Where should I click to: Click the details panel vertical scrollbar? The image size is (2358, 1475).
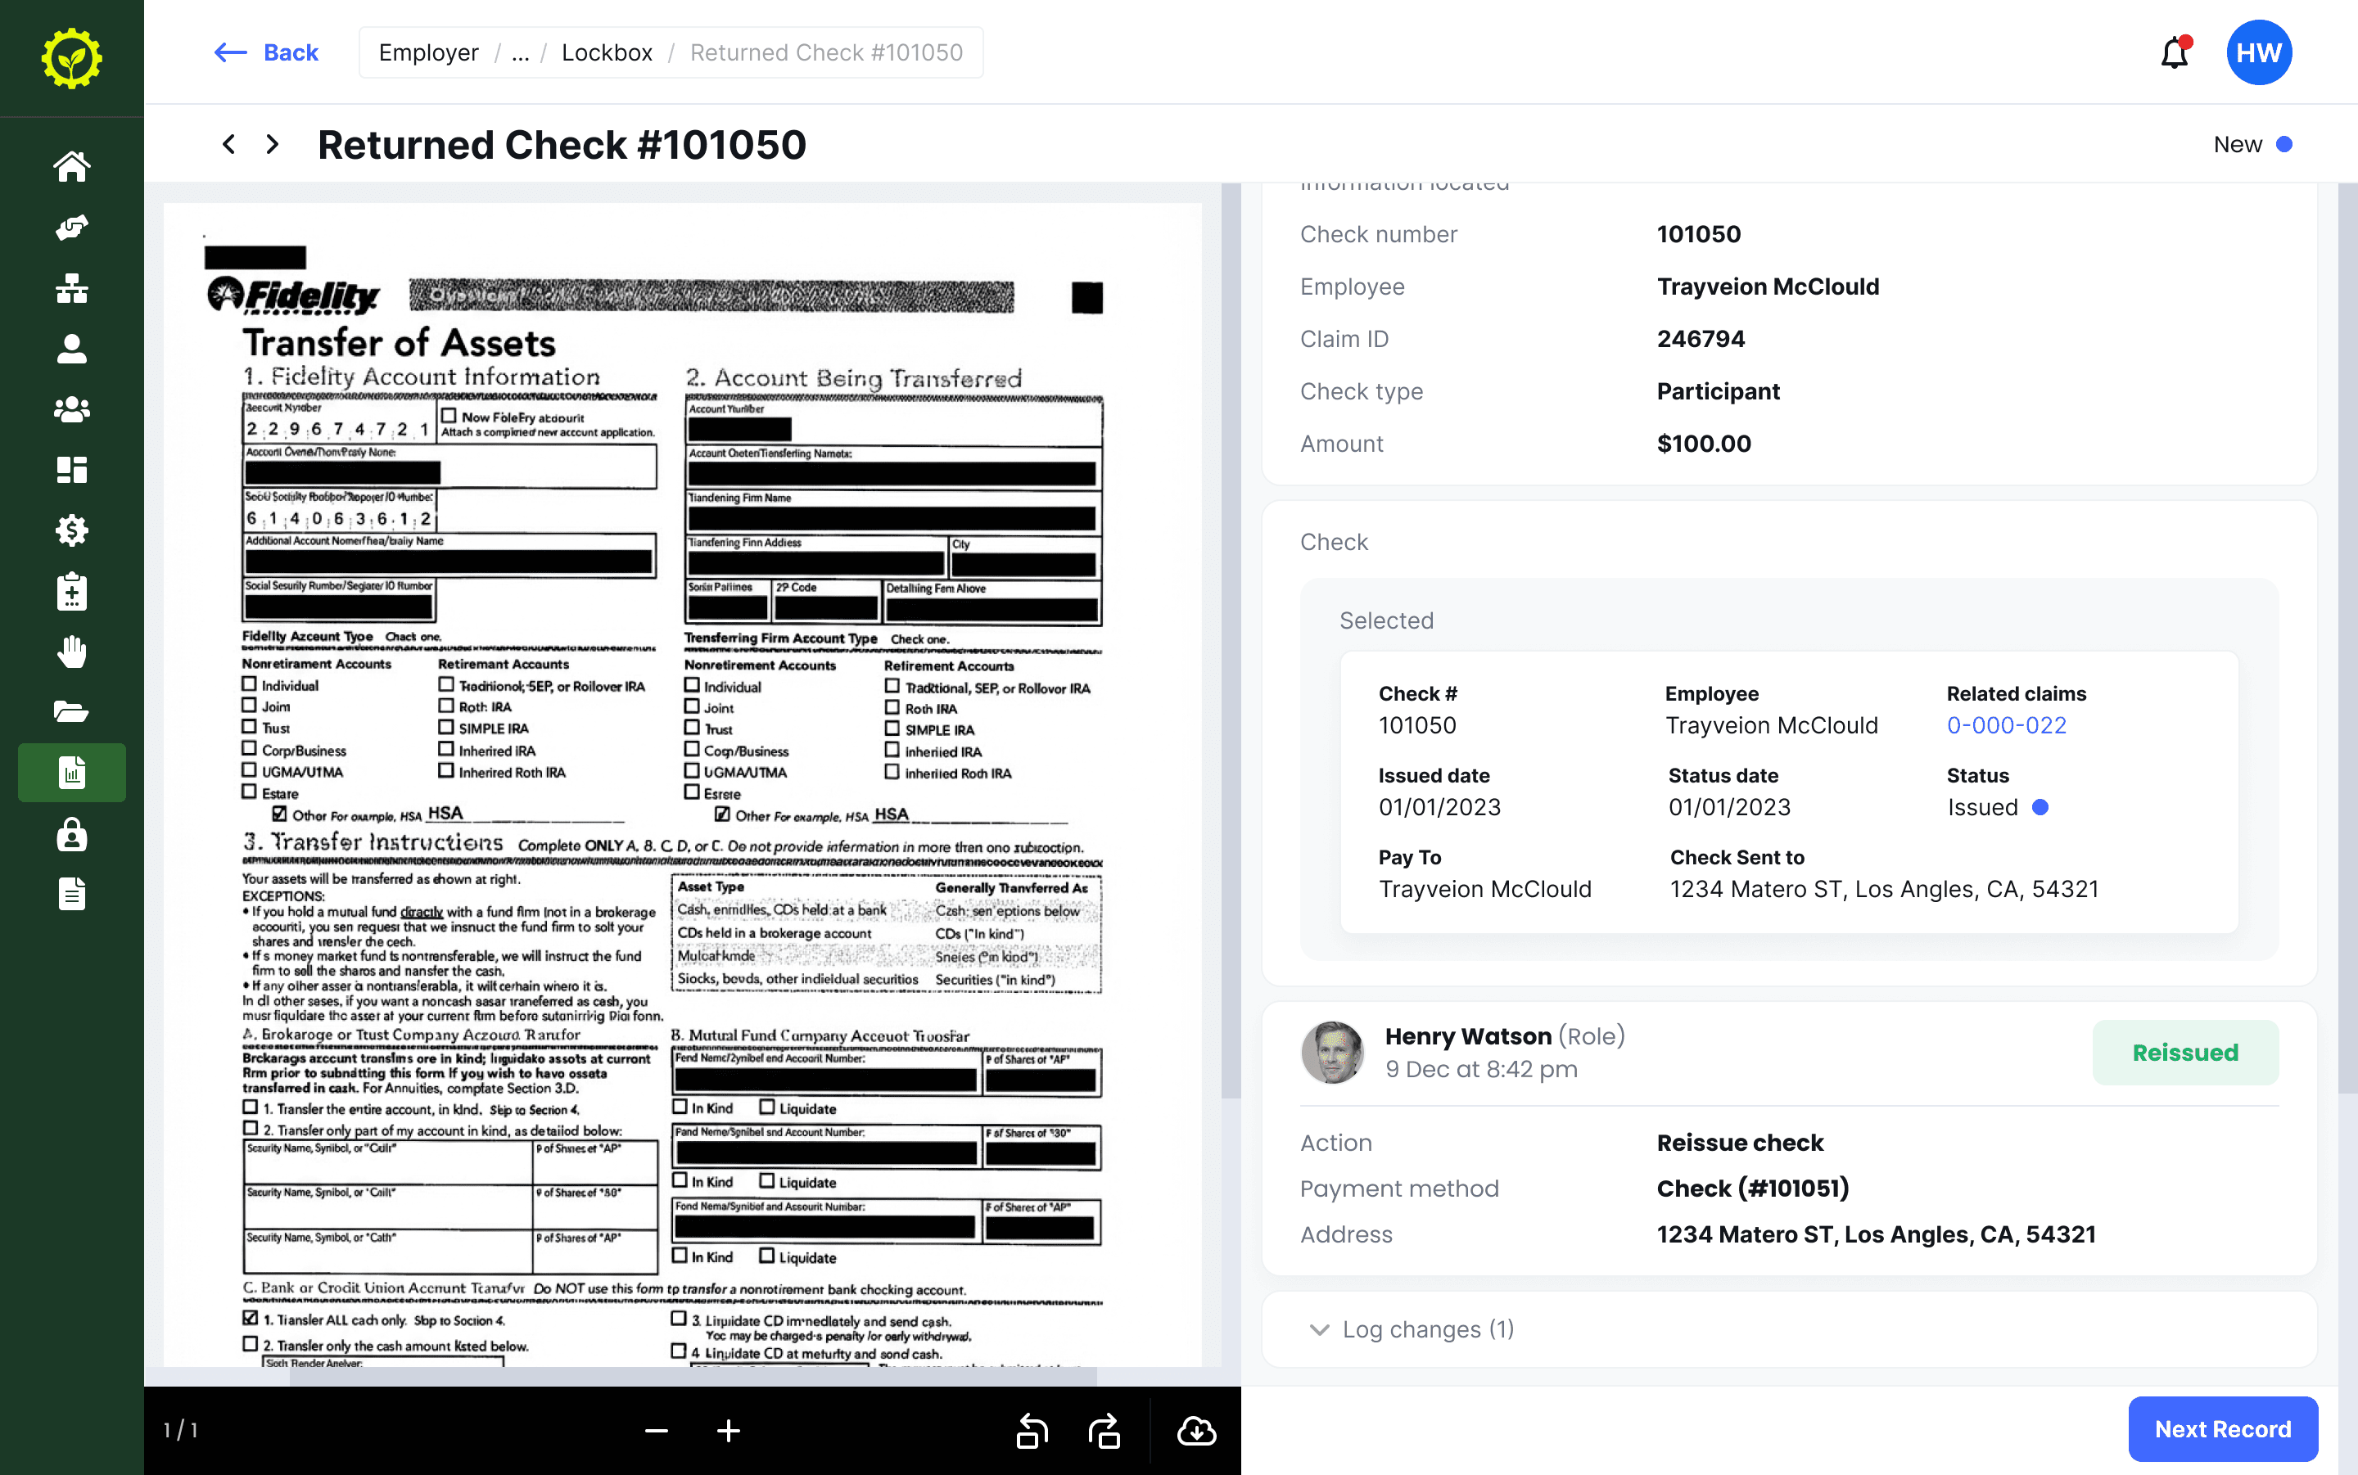tap(2348, 639)
